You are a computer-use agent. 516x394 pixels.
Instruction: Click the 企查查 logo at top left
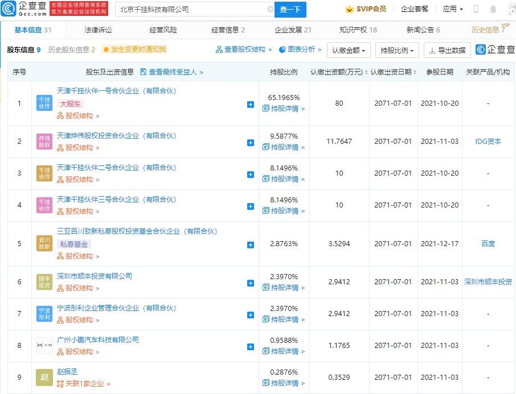[x=24, y=9]
